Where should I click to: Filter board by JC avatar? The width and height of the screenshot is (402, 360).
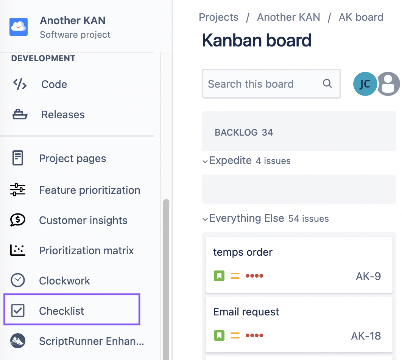coord(365,84)
